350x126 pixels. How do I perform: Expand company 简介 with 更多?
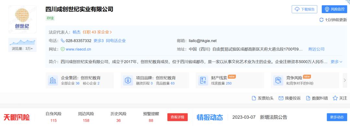(336, 62)
